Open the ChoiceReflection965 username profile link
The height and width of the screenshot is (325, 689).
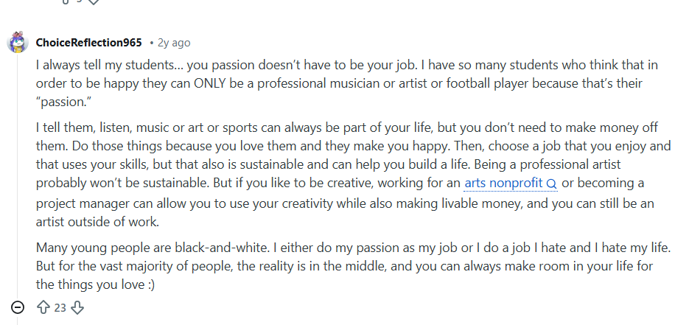[x=88, y=42]
